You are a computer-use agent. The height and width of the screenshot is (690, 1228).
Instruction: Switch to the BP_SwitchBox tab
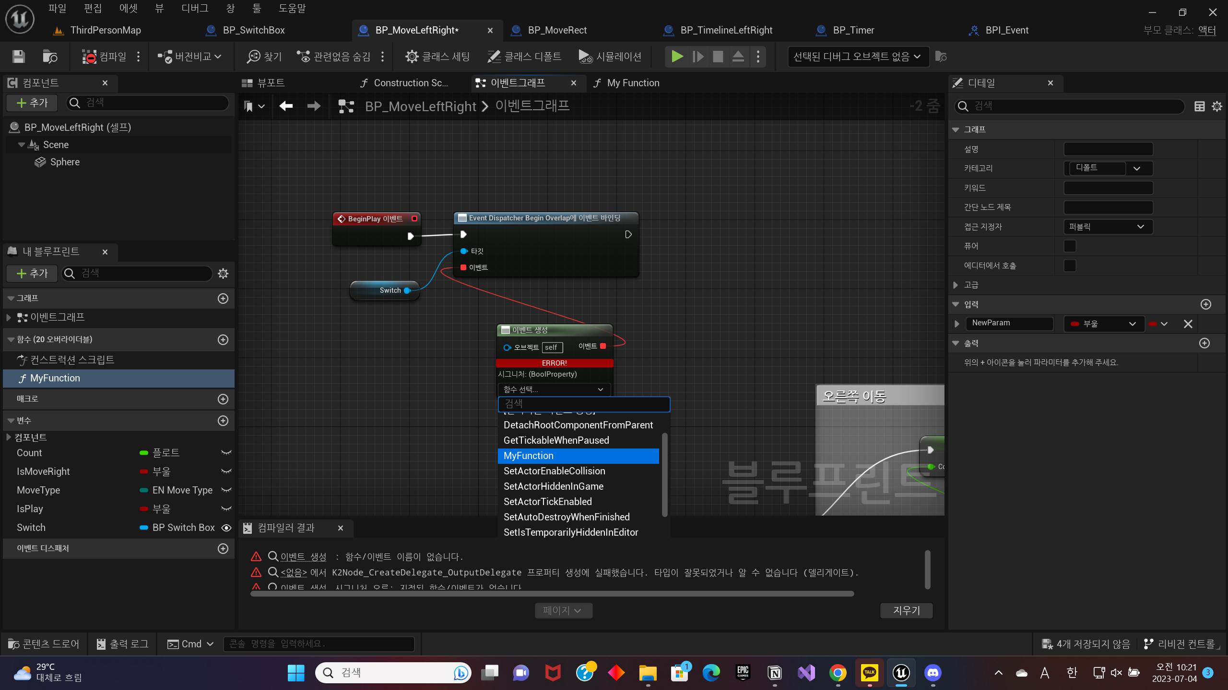pyautogui.click(x=254, y=30)
